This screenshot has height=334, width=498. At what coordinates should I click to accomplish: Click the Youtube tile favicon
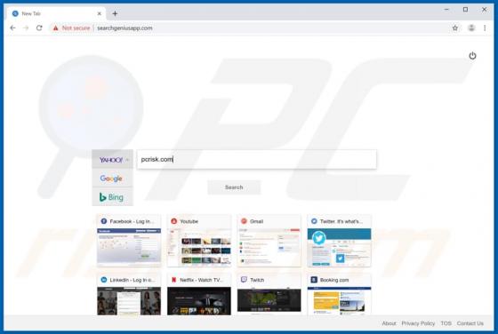pyautogui.click(x=173, y=221)
